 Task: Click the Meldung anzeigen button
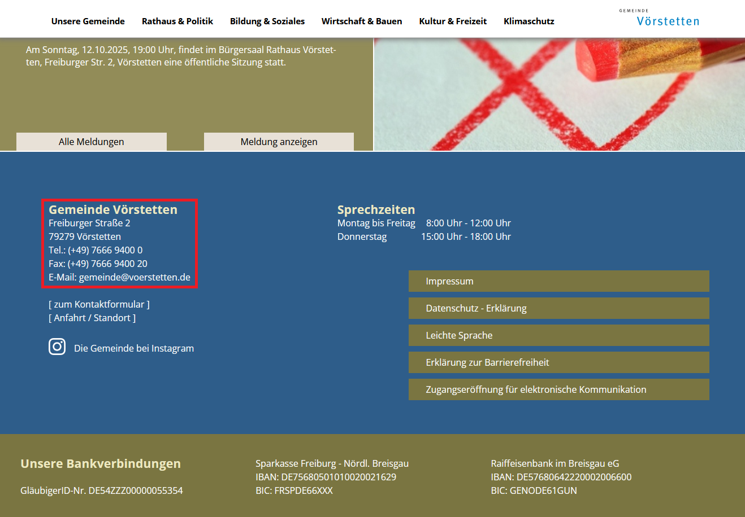(279, 142)
